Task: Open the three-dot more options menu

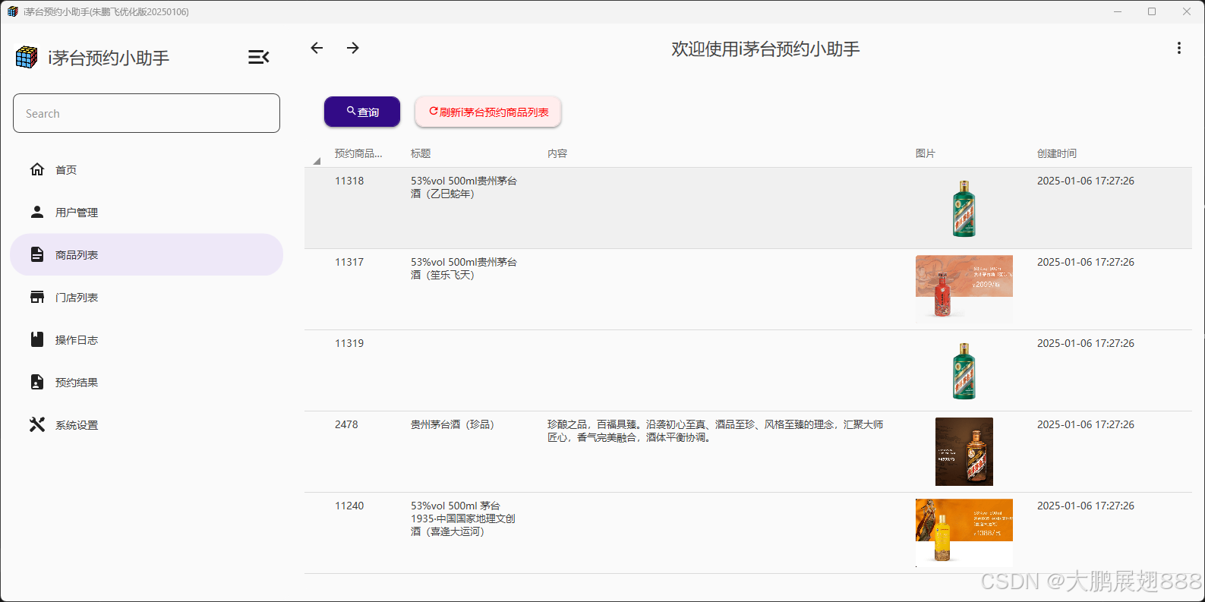Action: coord(1178,48)
